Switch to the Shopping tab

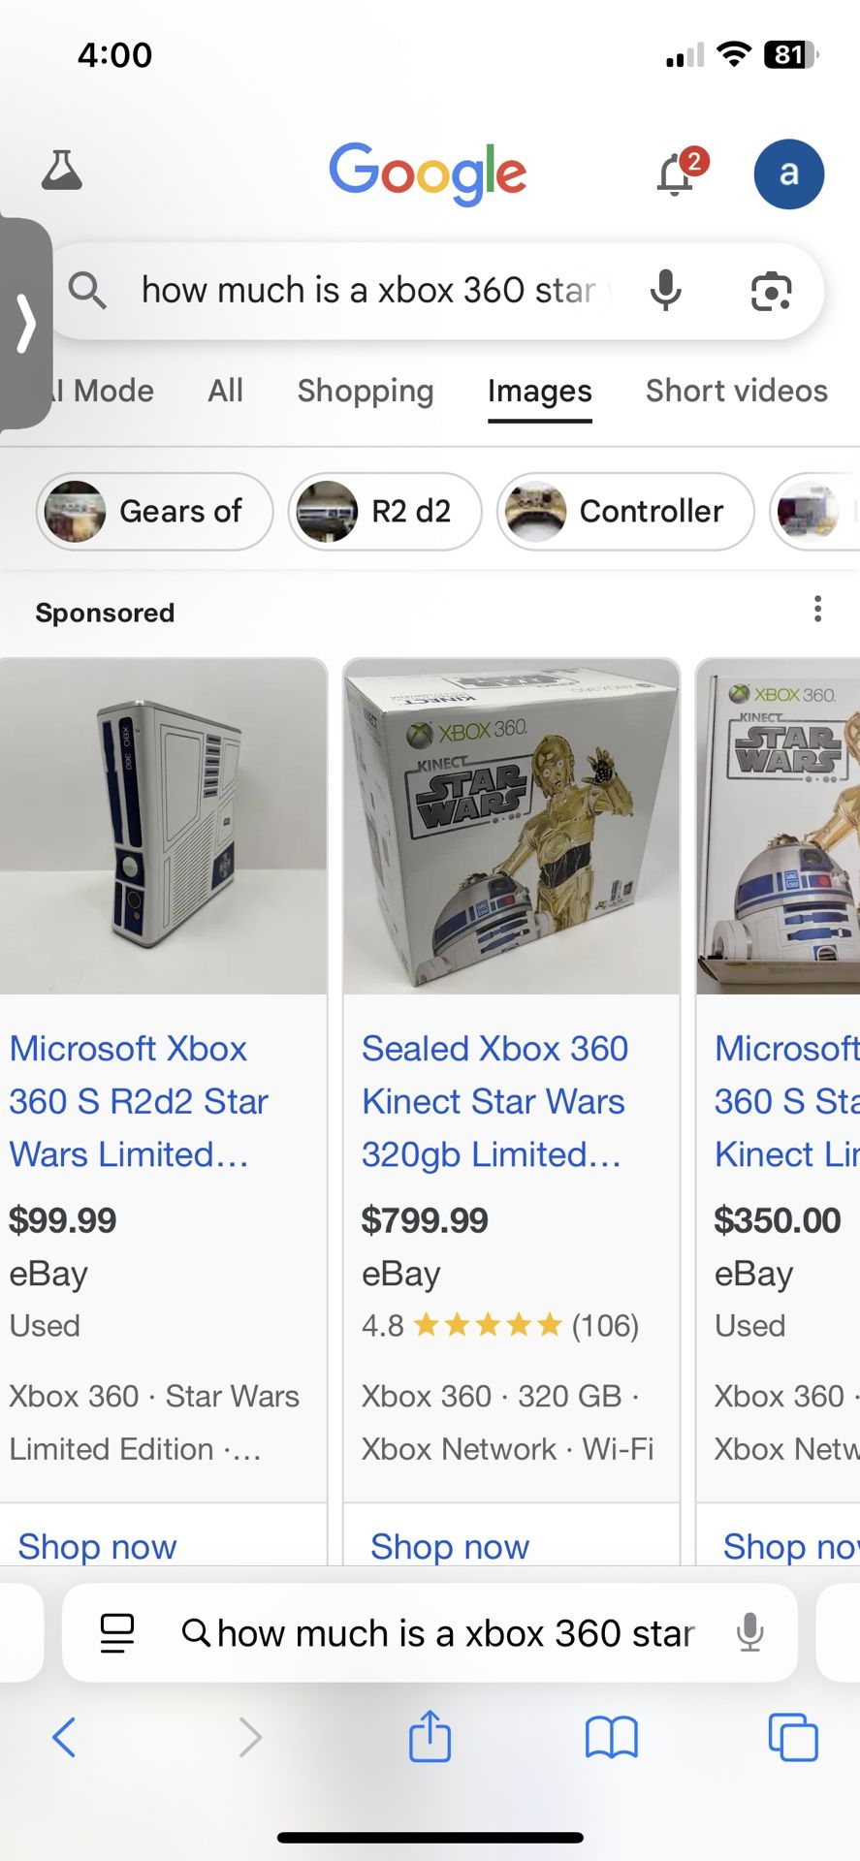[365, 391]
